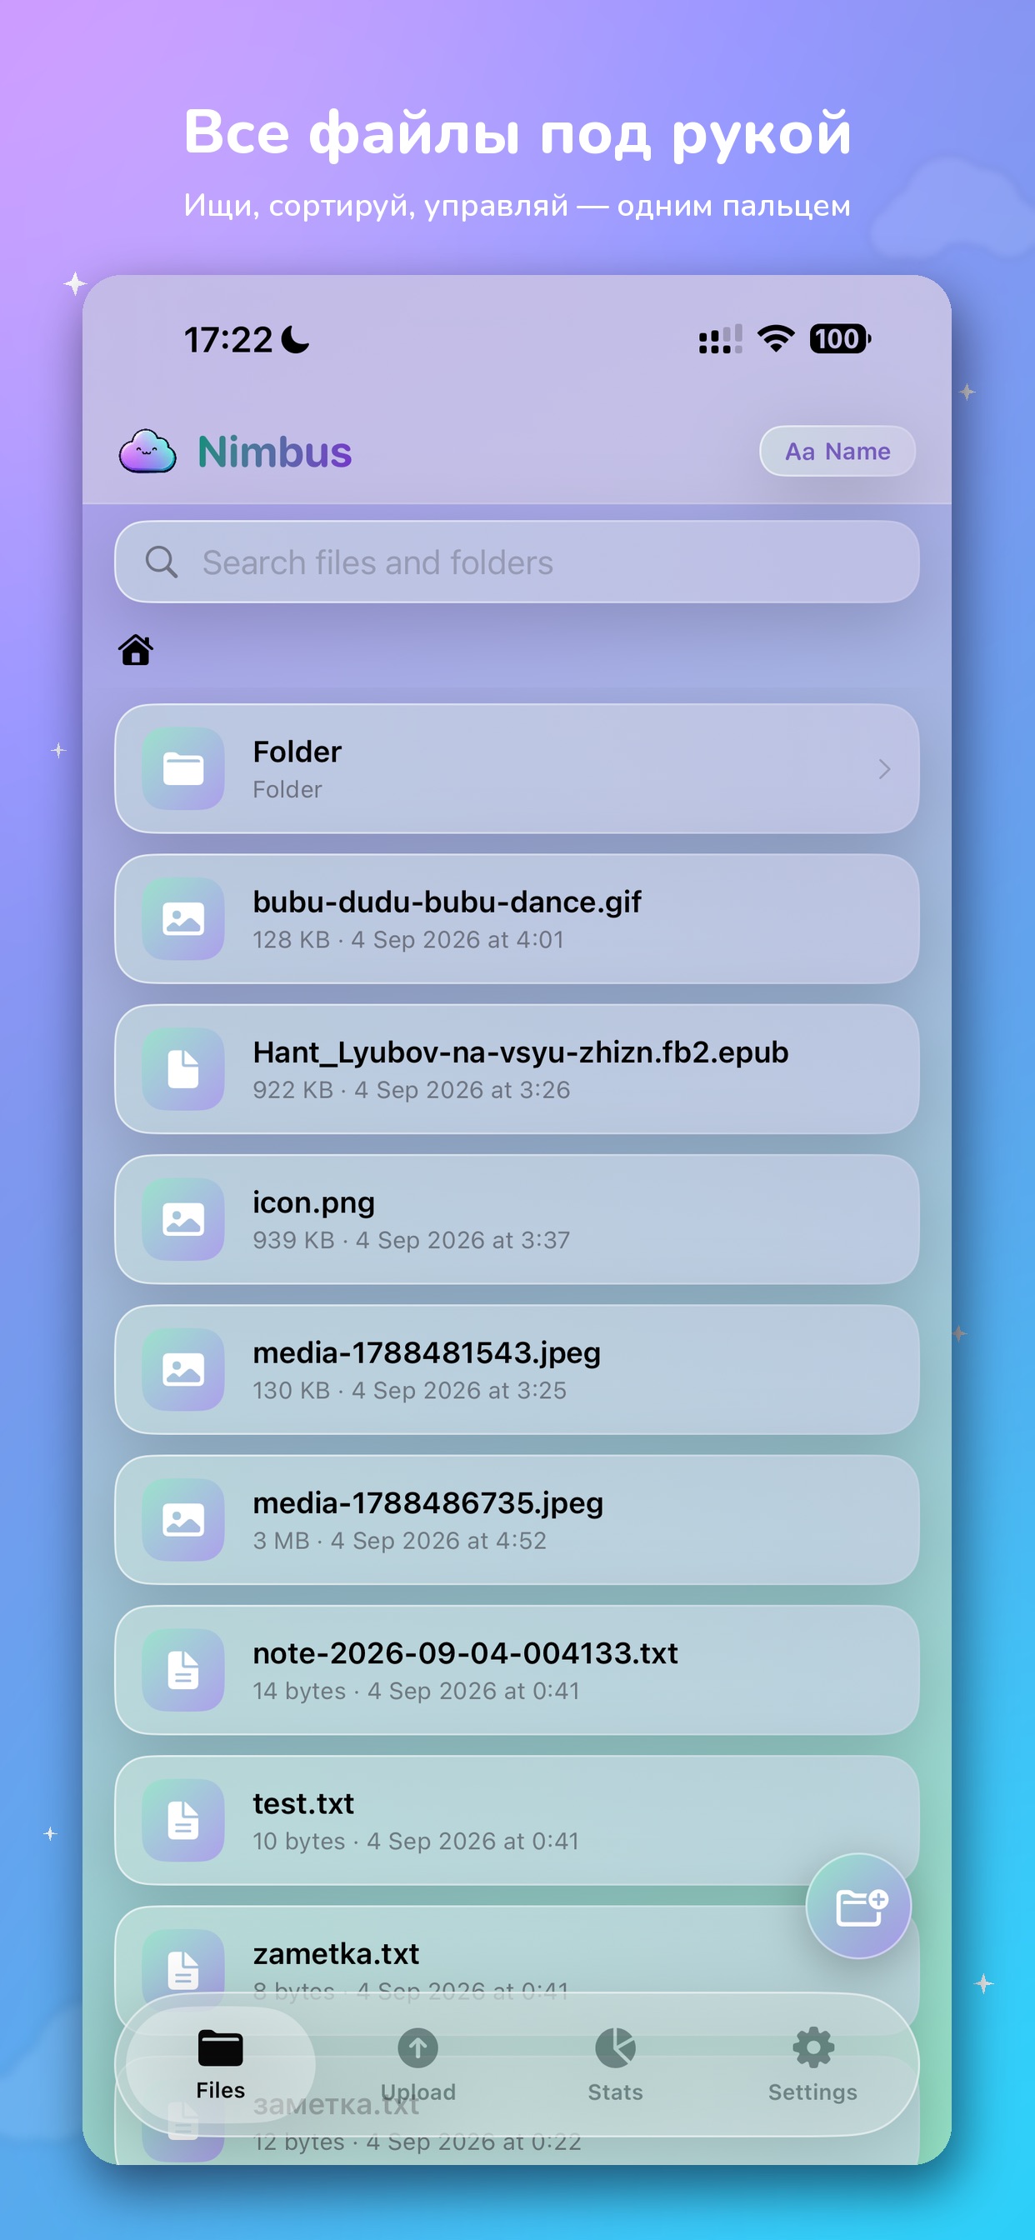Open bubu-dudu-bubu-dance.gif file

[x=517, y=919]
